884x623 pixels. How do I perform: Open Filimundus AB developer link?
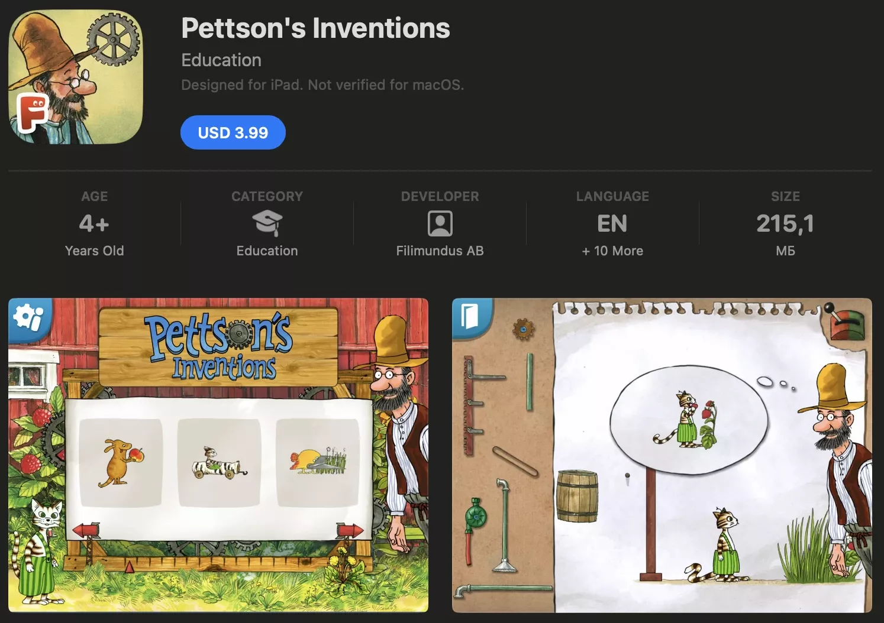440,251
